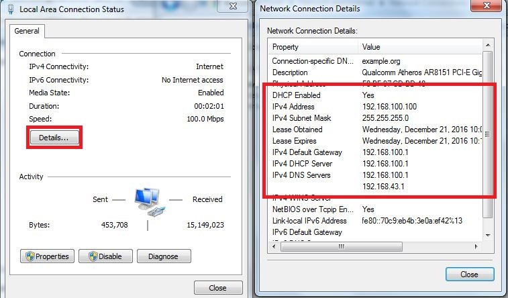Click the details list horizontal scrollbar
Viewport: 508px width, 298px height.
click(376, 246)
